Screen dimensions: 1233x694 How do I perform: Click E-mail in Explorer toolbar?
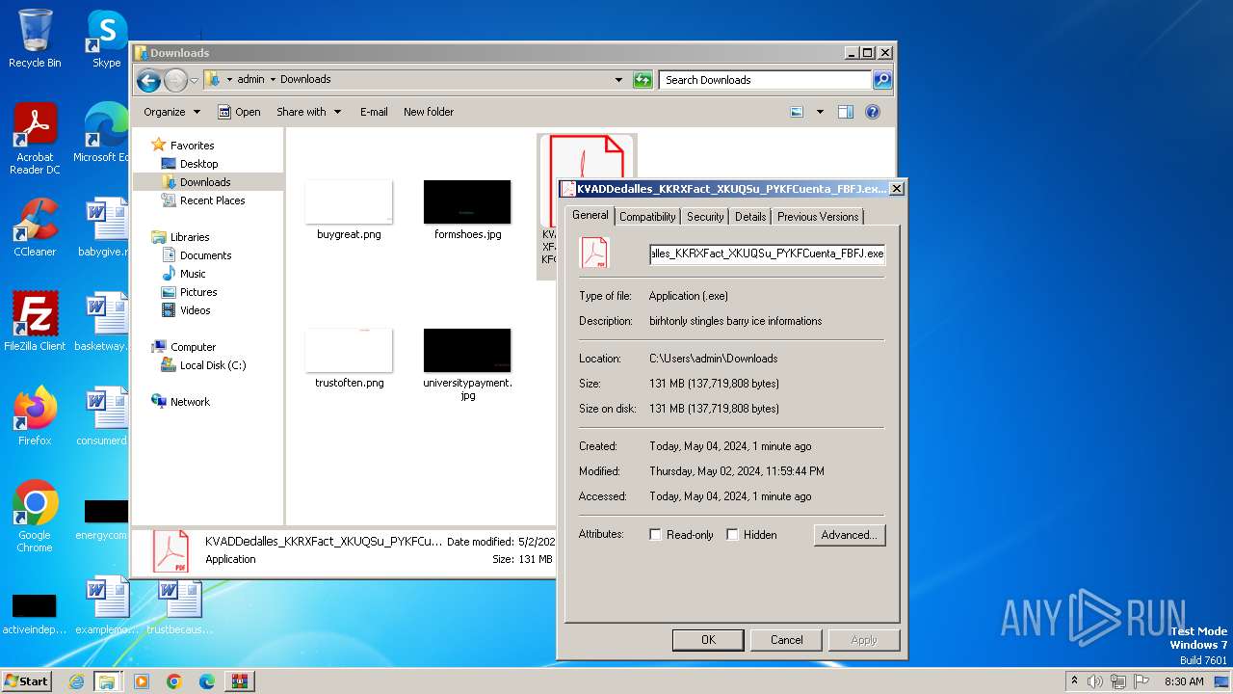374,112
